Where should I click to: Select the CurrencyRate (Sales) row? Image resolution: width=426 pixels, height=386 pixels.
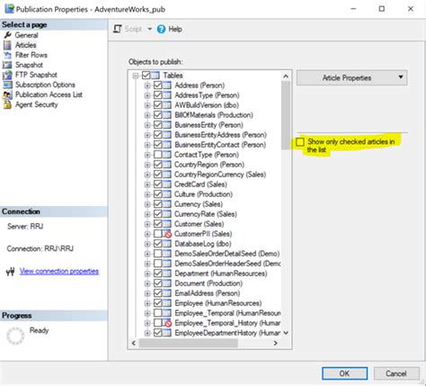coord(206,214)
